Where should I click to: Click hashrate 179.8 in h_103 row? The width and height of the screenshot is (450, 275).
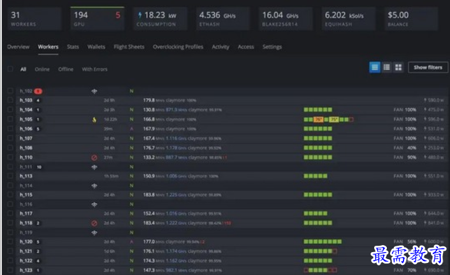click(x=149, y=100)
